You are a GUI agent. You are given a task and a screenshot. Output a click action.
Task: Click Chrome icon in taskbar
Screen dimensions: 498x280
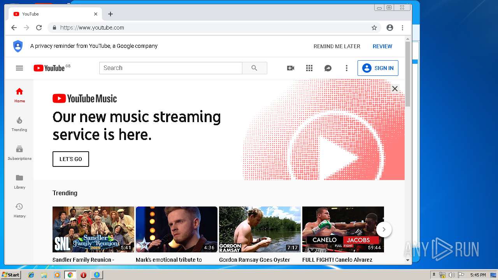[70, 275]
